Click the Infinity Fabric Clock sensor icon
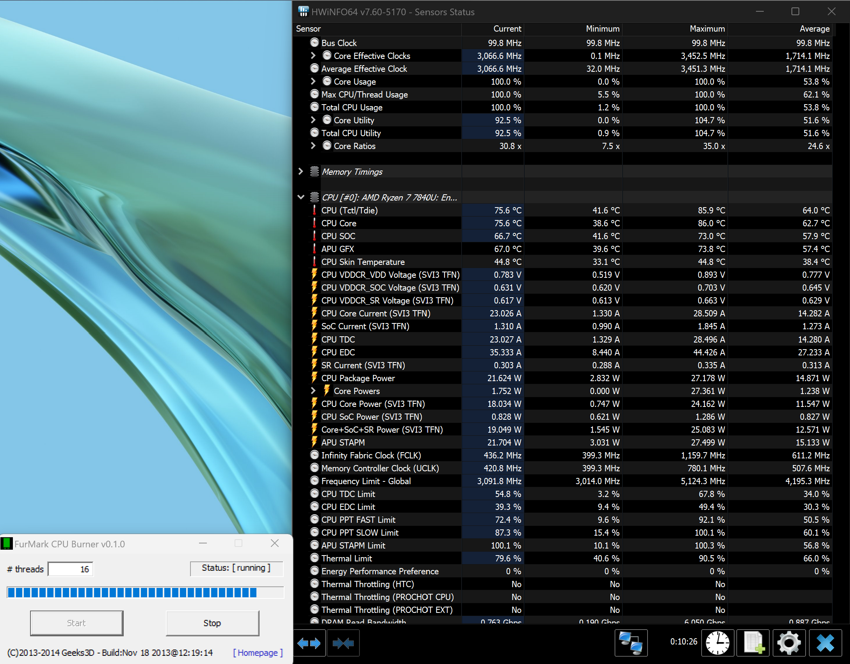Screen dimensions: 850x664 (315, 455)
